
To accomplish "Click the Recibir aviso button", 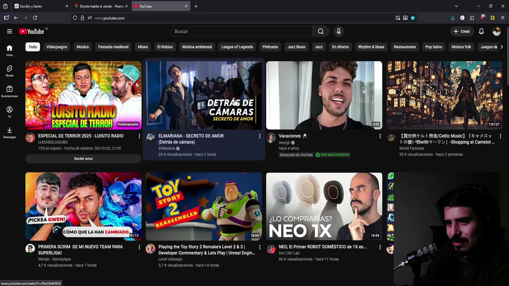I will (x=83, y=159).
